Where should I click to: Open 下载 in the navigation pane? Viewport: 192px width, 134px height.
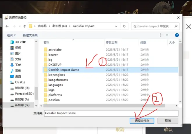click(15, 65)
